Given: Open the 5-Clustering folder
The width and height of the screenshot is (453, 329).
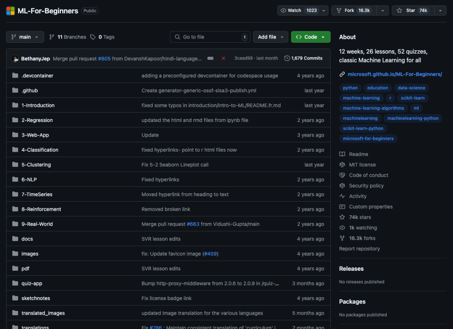Looking at the screenshot, I should click(36, 164).
